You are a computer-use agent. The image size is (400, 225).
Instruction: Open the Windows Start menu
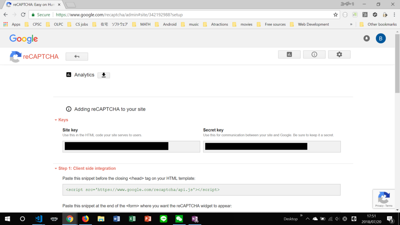(7, 219)
